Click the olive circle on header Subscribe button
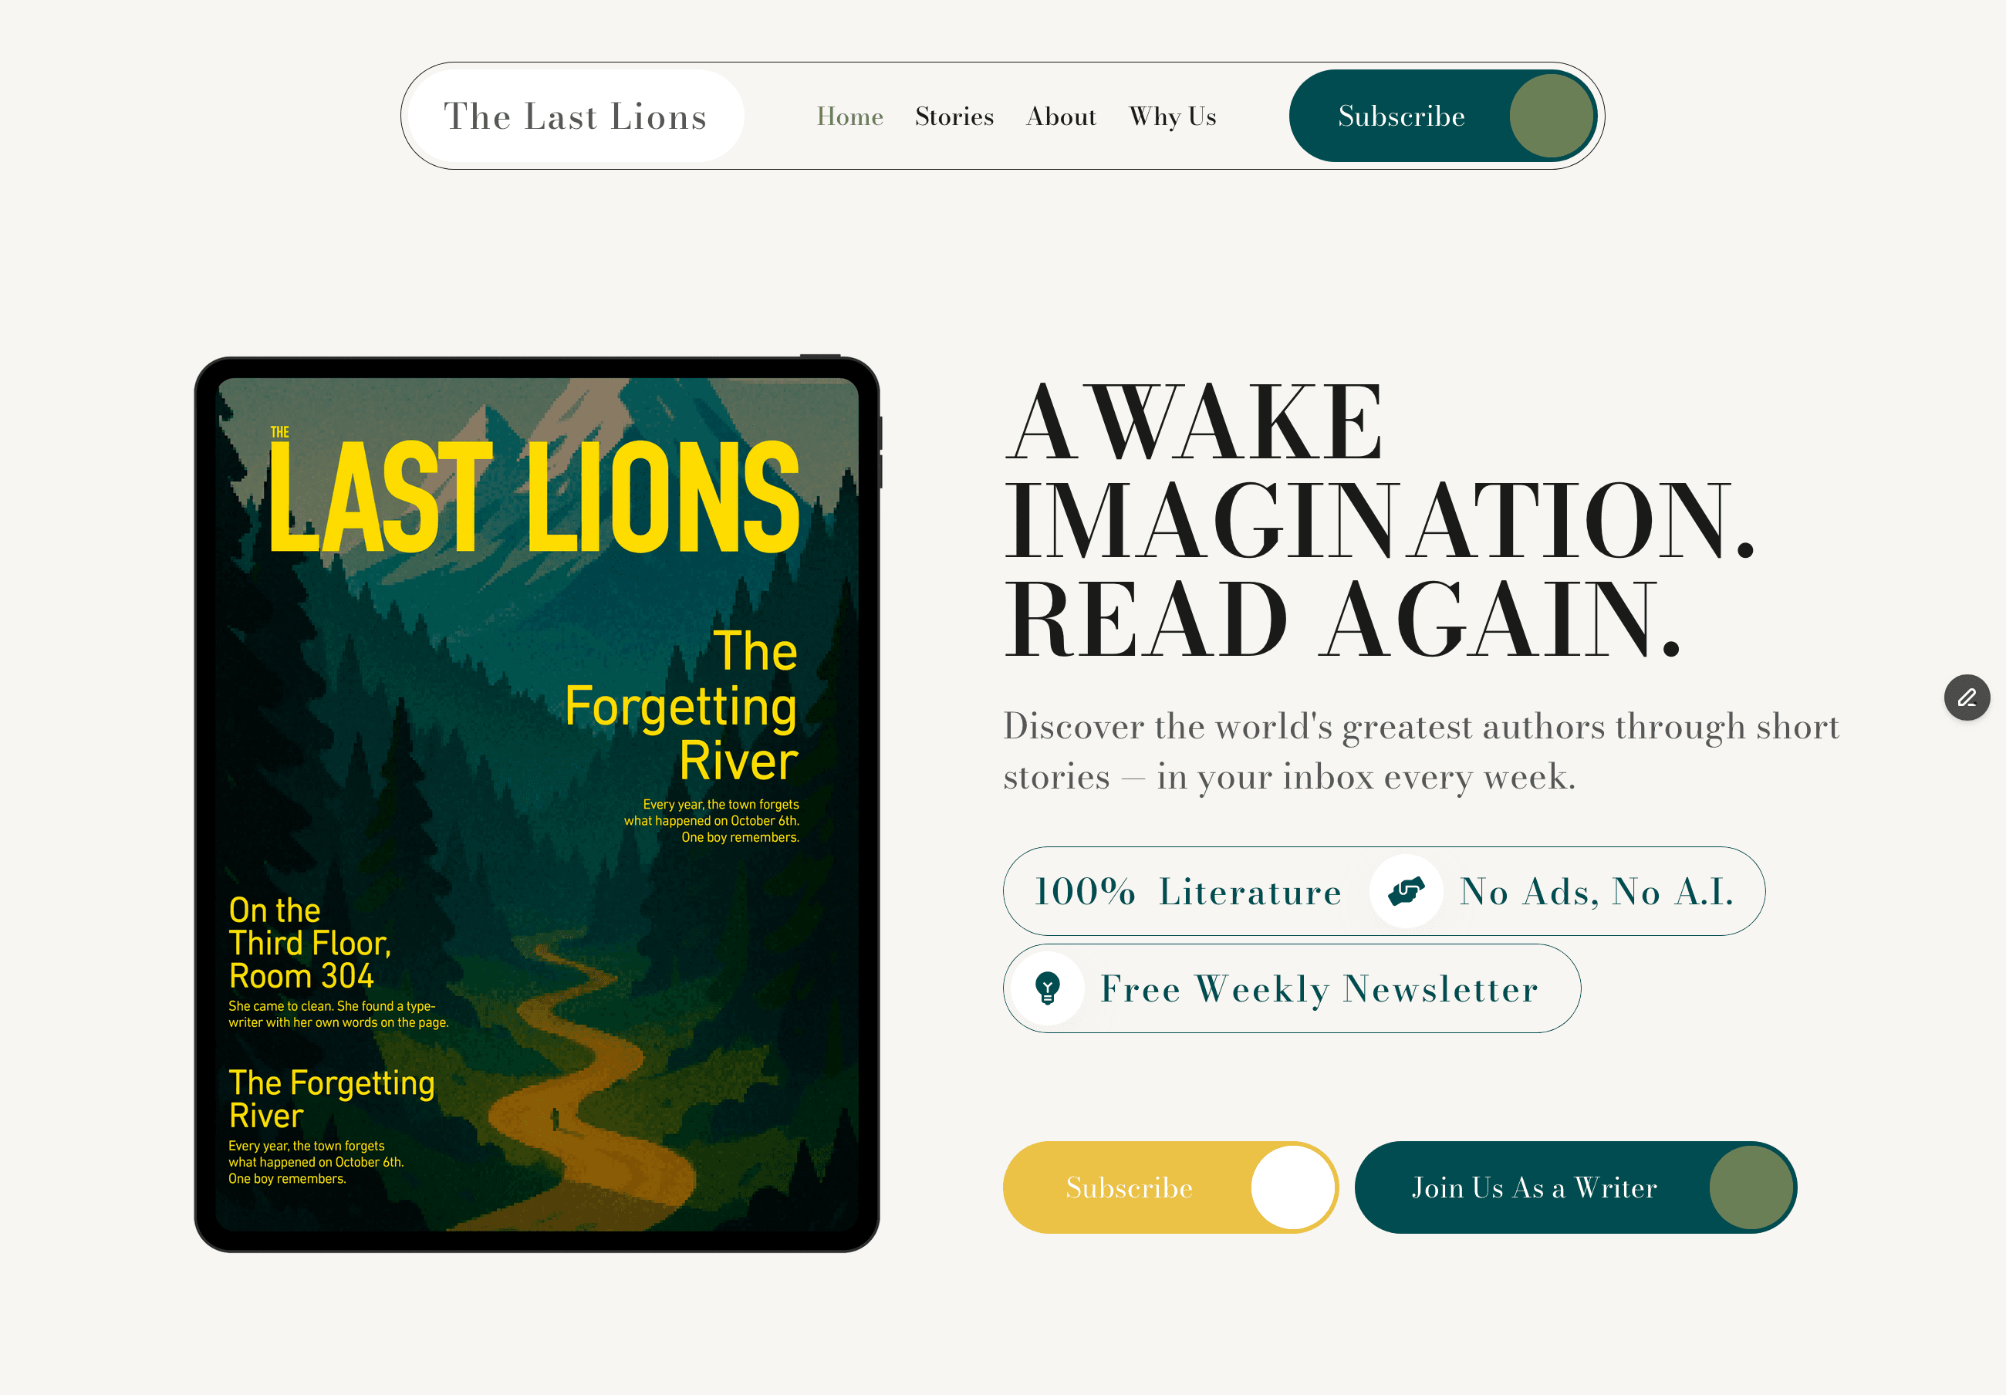2006x1395 pixels. coord(1551,115)
